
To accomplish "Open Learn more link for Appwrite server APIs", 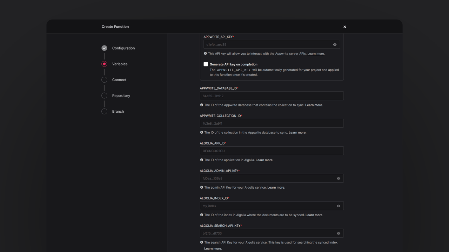I will click(x=316, y=54).
